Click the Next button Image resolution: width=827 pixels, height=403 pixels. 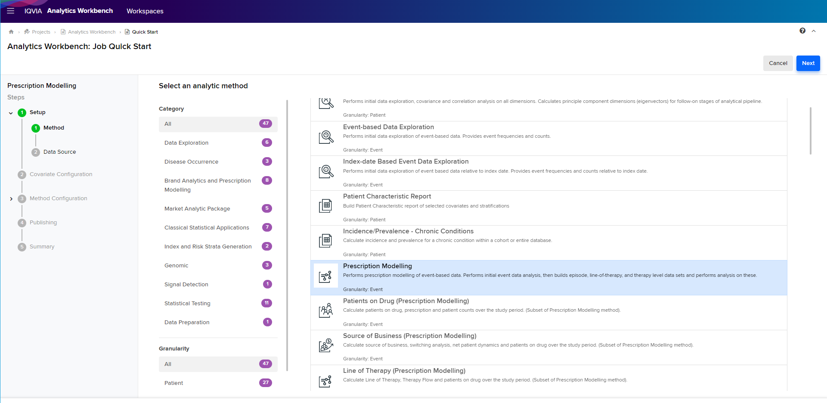click(x=808, y=63)
